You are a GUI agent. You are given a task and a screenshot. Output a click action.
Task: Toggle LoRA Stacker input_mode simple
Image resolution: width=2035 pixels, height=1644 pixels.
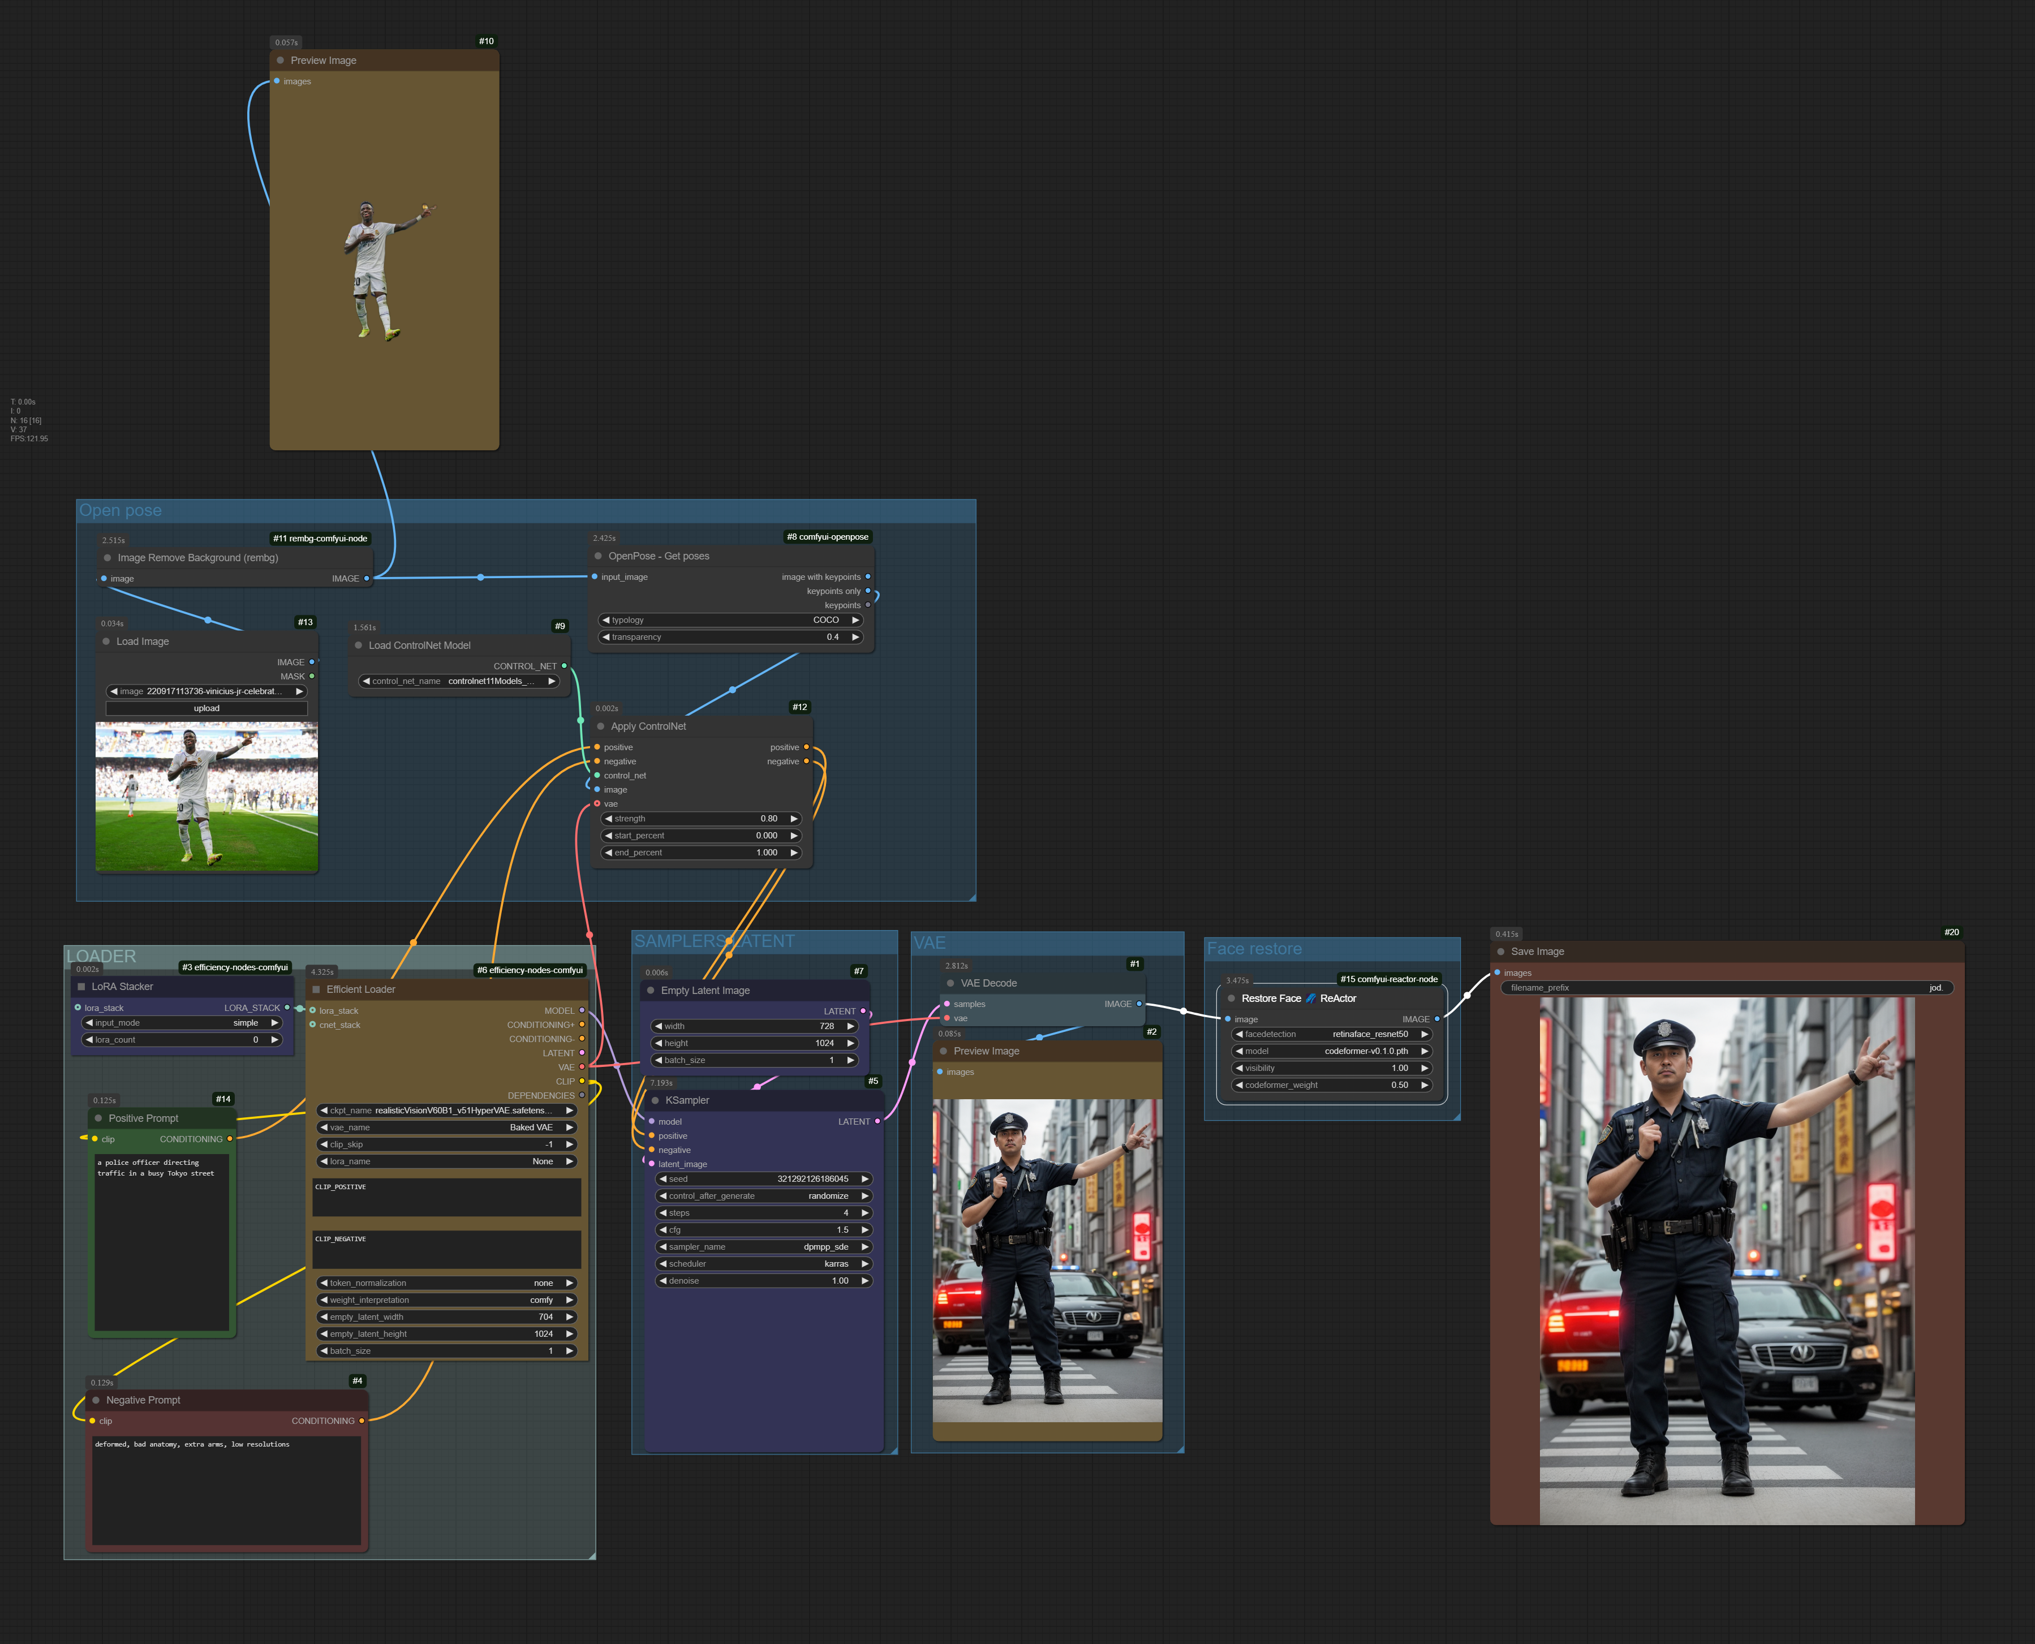183,1023
